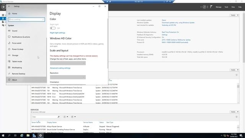245x138 pixels.
Task: Click the taskbar clock and date
Action: click(234, 135)
